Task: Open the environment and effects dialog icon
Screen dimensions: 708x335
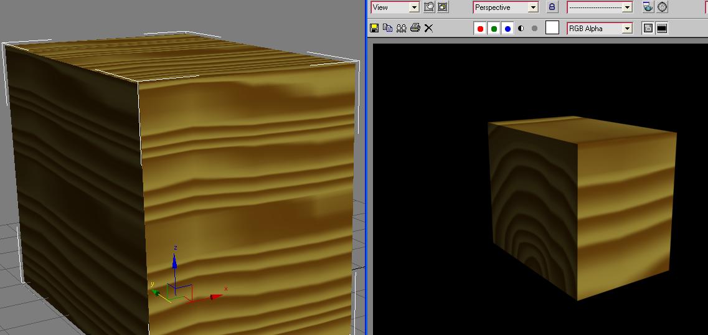Action: tap(662, 7)
